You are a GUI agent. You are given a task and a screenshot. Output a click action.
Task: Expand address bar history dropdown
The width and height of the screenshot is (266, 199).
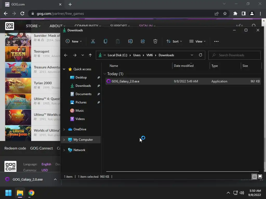(x=192, y=55)
